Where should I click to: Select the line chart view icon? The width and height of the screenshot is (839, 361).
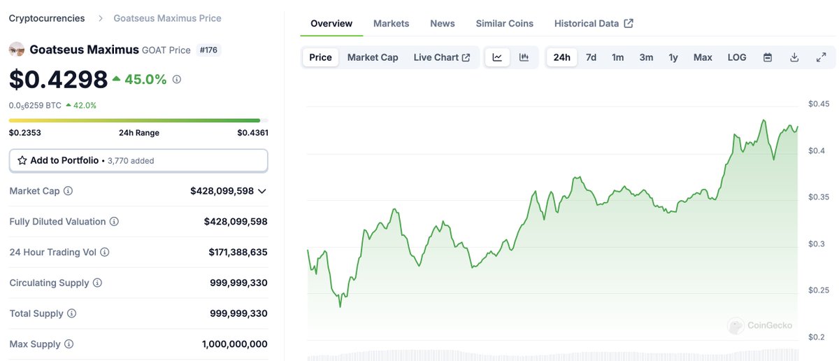(x=497, y=57)
